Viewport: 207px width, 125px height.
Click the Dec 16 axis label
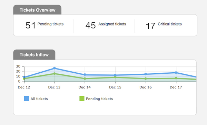coord(146,87)
